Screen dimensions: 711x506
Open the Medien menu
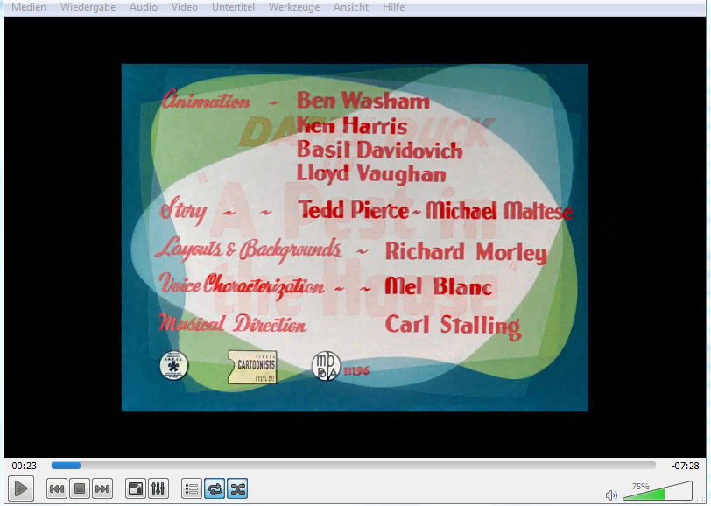(29, 7)
